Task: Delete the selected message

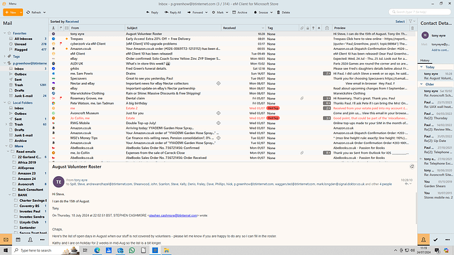Action: [284, 12]
